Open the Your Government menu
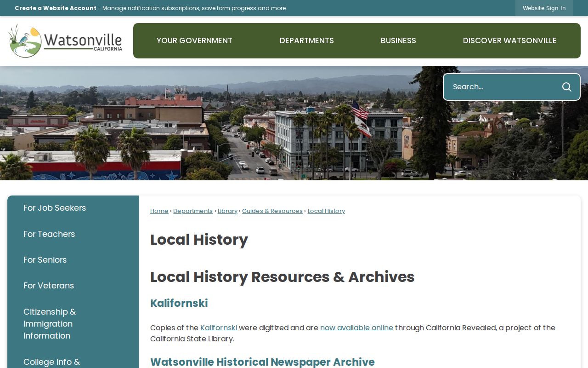This screenshot has height=368, width=588. click(194, 40)
